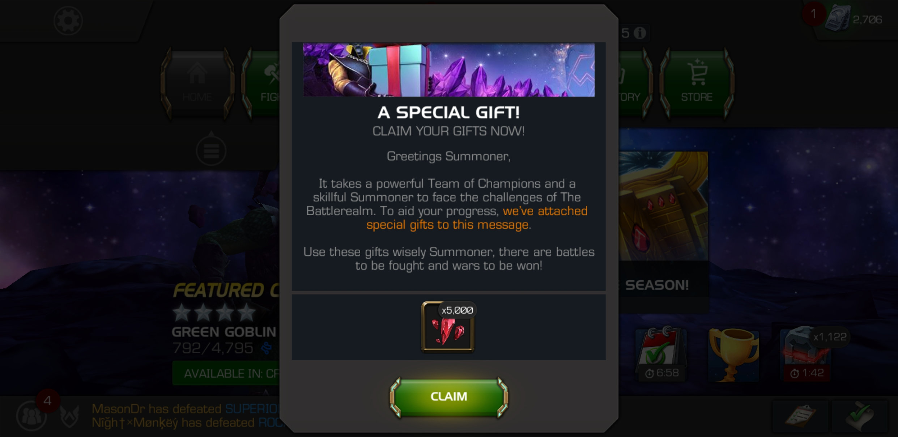Open the x1,122 crystal stash icon

(x=807, y=354)
